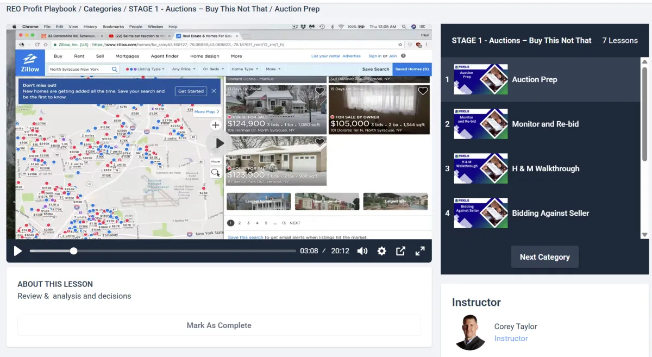
Task: Open the Categories breadcrumb link
Action: (x=103, y=9)
